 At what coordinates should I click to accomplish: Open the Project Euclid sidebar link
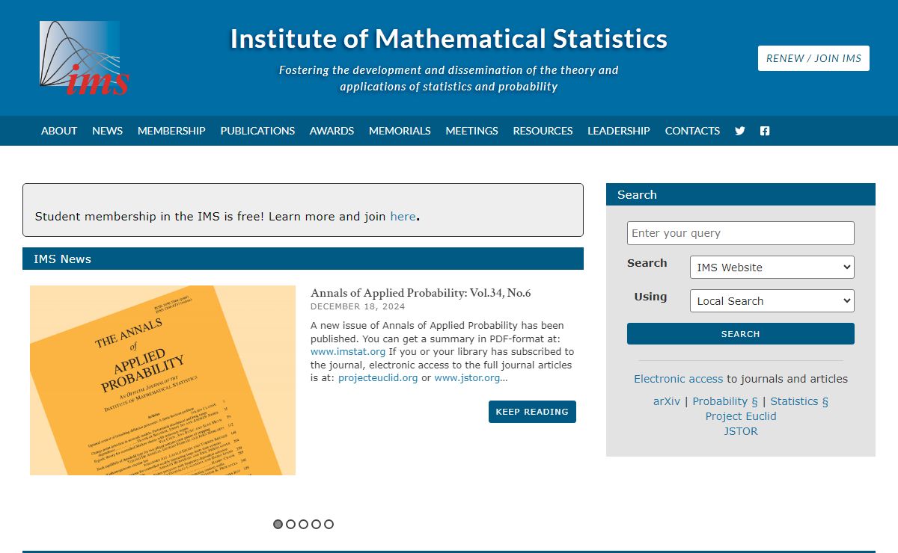click(741, 416)
